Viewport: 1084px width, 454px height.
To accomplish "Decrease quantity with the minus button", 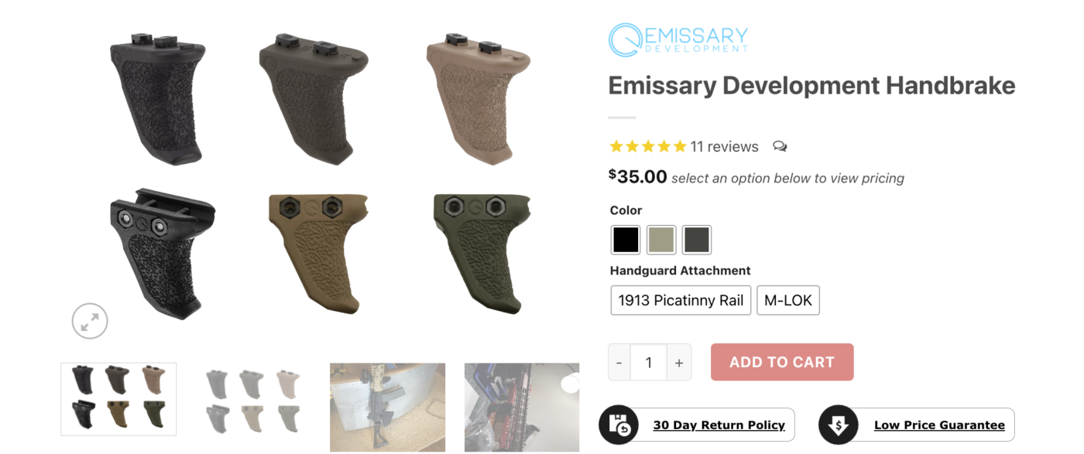I will (619, 362).
